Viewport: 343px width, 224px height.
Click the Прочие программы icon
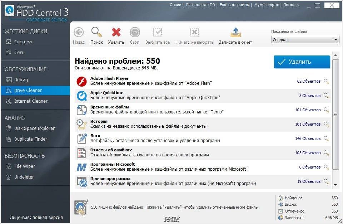point(81,182)
